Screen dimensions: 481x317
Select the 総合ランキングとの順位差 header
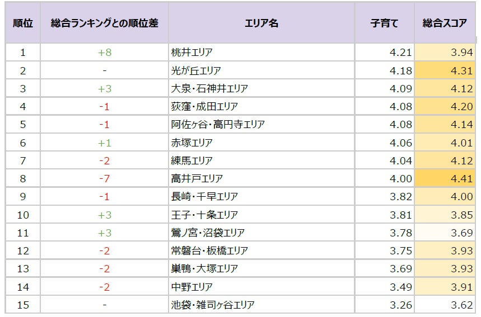pyautogui.click(x=104, y=23)
